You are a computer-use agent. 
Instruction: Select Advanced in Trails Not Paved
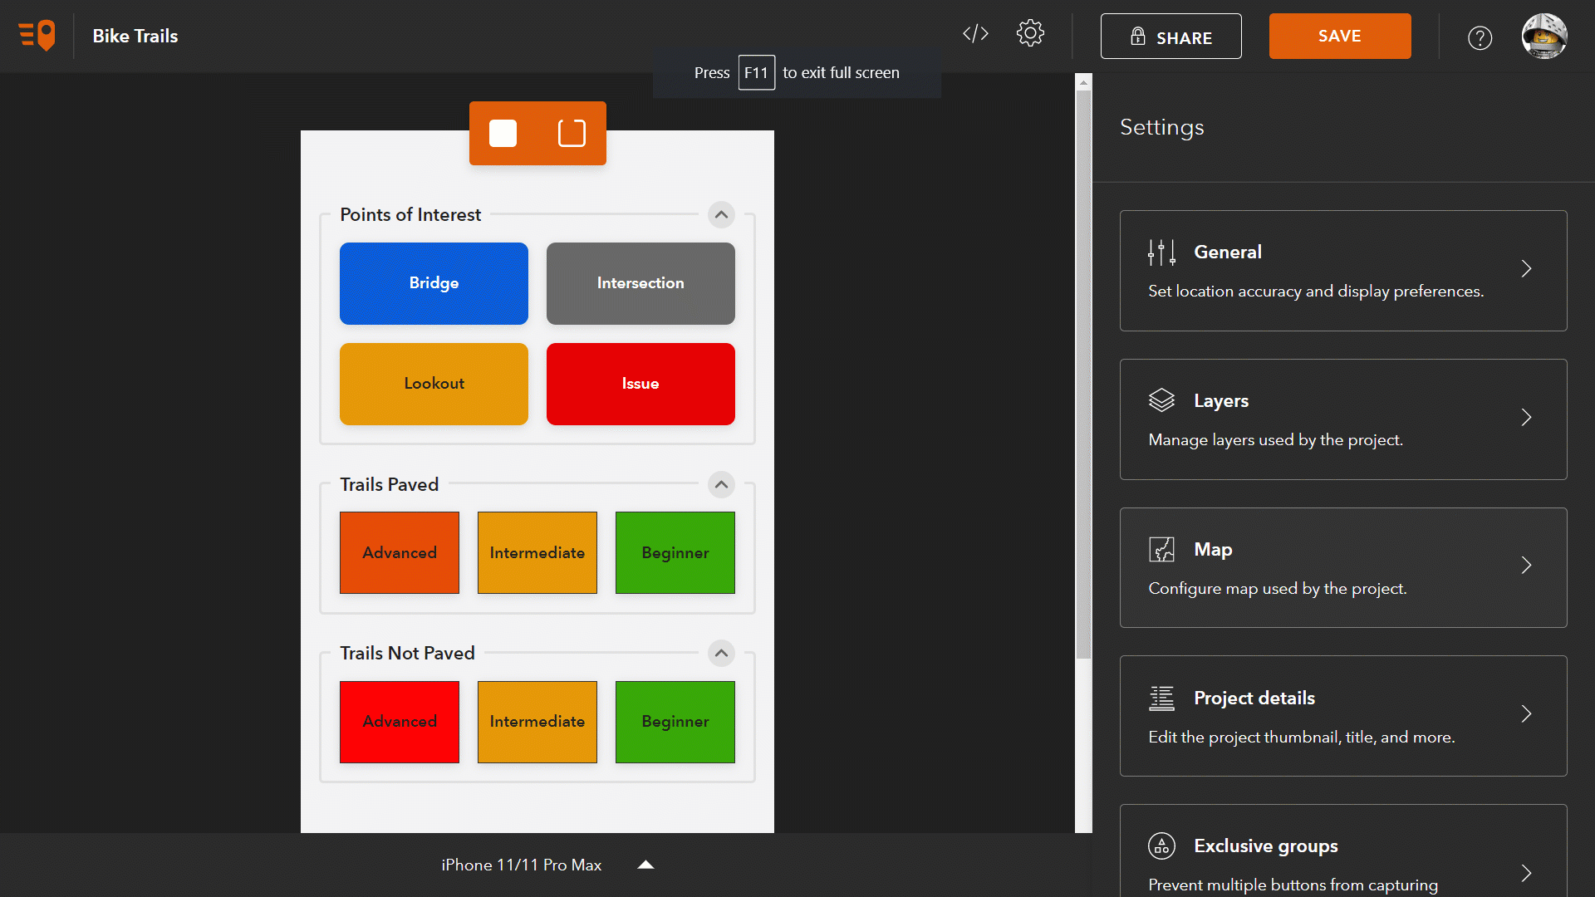400,722
